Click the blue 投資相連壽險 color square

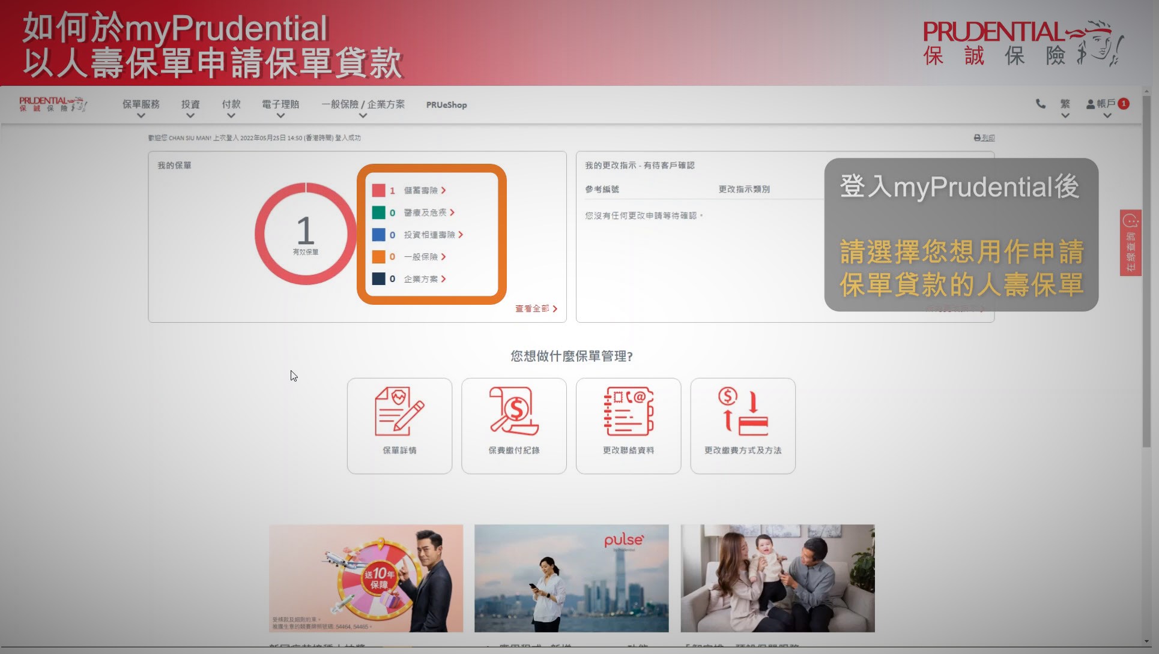378,235
